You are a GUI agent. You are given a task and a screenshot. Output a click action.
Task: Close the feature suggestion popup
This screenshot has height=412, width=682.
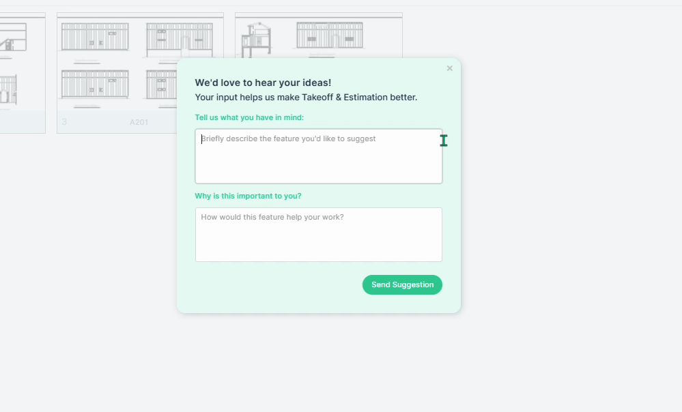pos(450,68)
